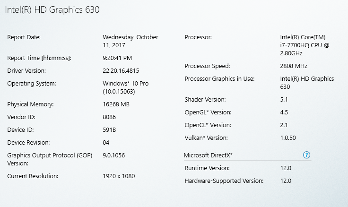Click the Report Time value 9:20:41 PM
The height and width of the screenshot is (207, 348).
(117, 58)
